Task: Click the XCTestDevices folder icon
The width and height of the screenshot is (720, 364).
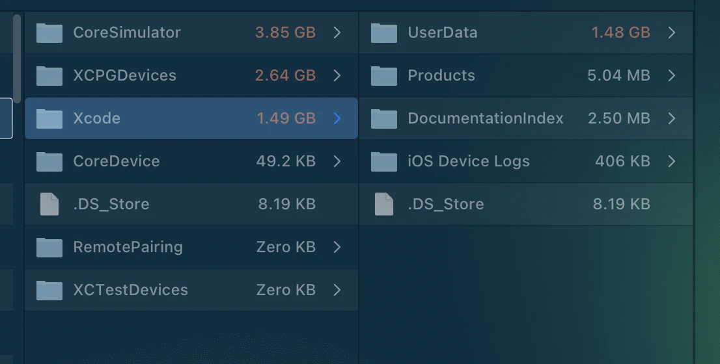Action: click(x=49, y=290)
